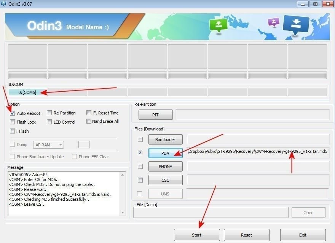
Task: Click the "<OSM> Enter CS for MD5.." log line
Action: click(34, 179)
